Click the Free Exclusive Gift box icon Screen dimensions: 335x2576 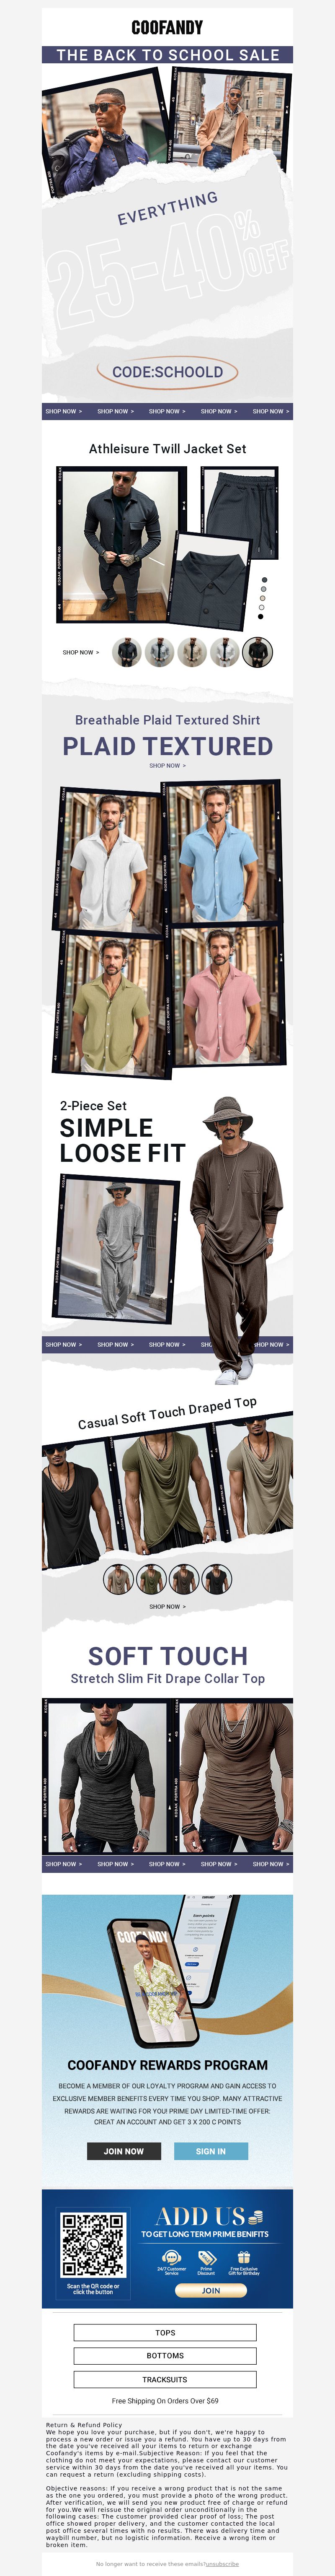tap(243, 2257)
